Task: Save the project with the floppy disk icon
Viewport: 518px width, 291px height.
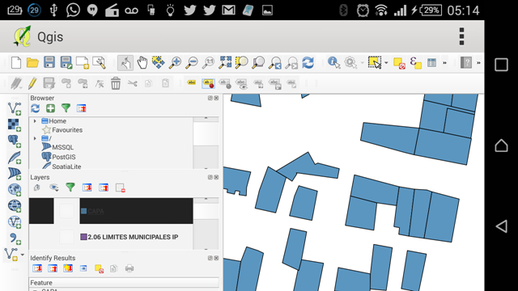Action: pos(49,63)
